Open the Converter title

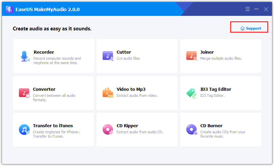click(x=44, y=89)
